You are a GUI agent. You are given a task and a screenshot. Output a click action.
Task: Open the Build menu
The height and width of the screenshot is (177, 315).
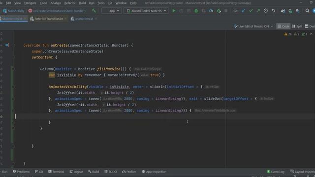pos(82,3)
